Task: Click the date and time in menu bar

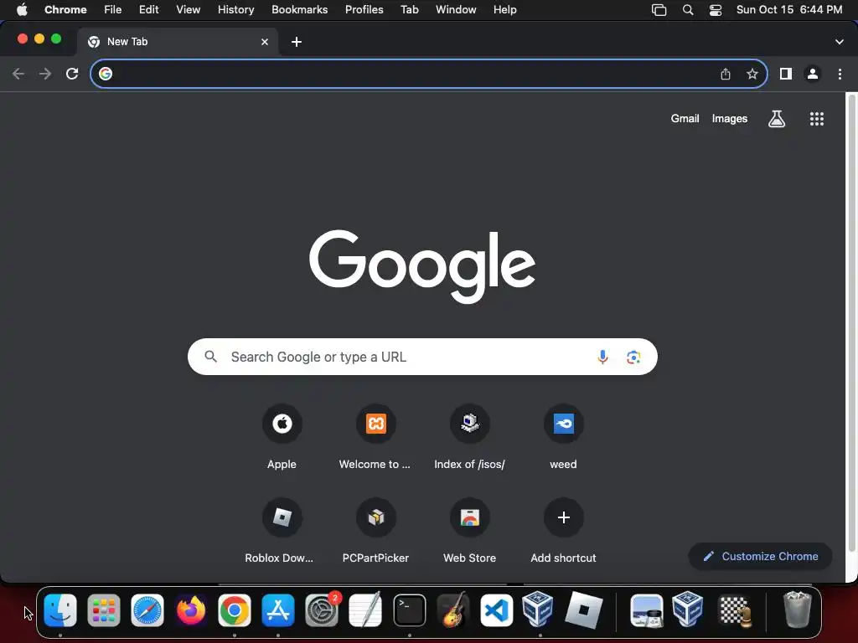Action: click(789, 10)
